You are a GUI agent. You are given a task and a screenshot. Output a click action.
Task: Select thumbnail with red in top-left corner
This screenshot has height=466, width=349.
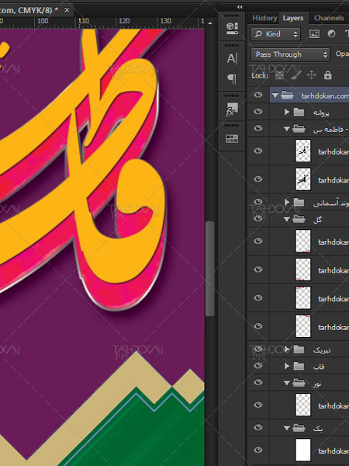tap(303, 297)
